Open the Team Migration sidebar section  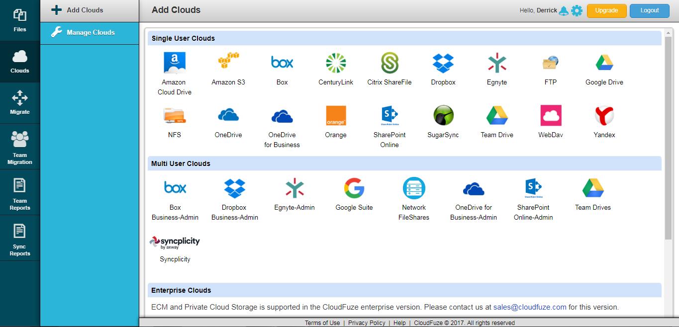pos(19,147)
